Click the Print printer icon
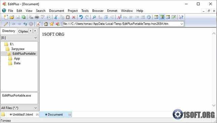The image size is (217, 123). pyautogui.click(x=37, y=17)
